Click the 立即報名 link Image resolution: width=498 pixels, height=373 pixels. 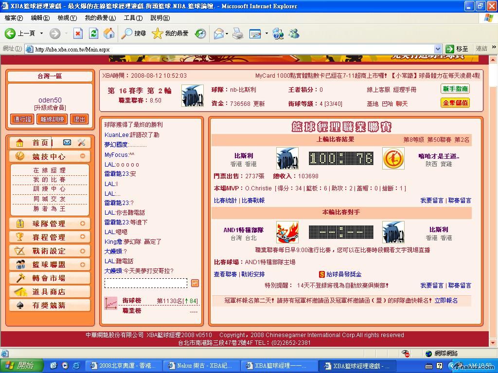point(446,300)
